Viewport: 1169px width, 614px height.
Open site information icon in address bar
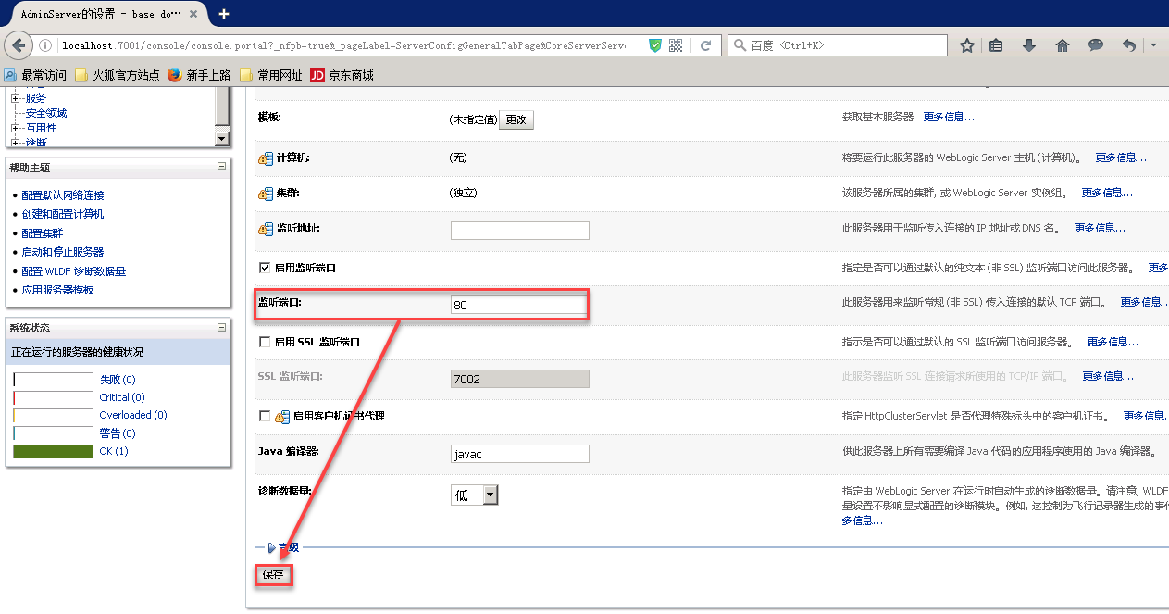46,45
